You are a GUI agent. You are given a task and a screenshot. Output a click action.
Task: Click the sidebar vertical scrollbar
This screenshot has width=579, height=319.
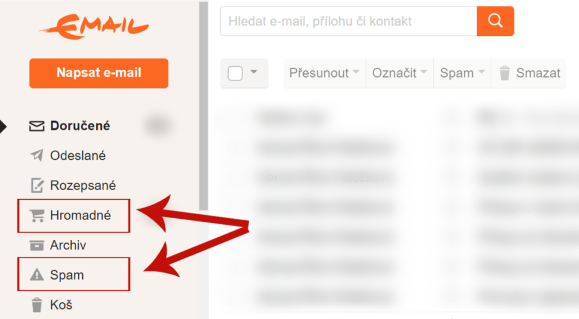tap(204, 106)
